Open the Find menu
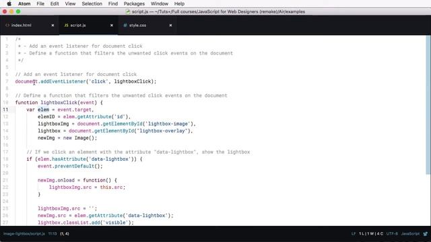Screen dimensions: 431x242 coord(112,3)
